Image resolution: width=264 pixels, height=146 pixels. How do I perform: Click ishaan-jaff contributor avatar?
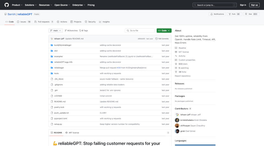177,115
